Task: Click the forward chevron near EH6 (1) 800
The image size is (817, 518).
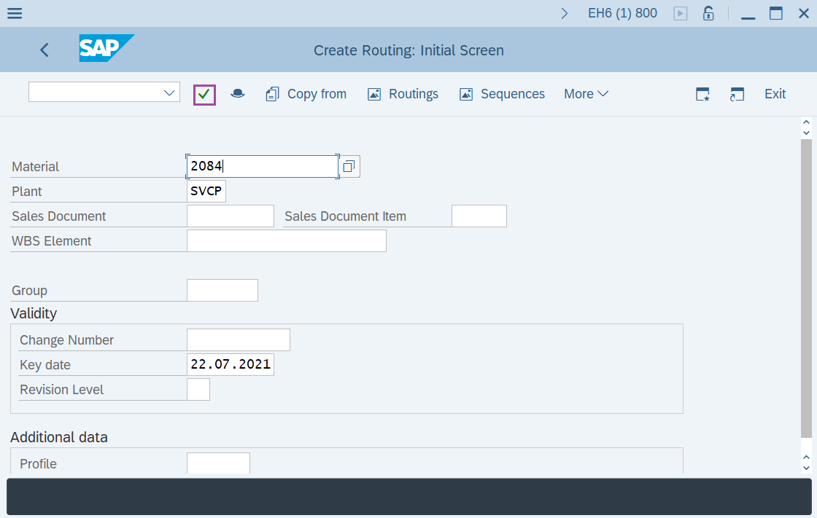Action: pos(564,12)
